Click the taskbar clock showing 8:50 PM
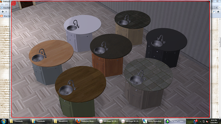221x124 pixels. tap(214, 121)
